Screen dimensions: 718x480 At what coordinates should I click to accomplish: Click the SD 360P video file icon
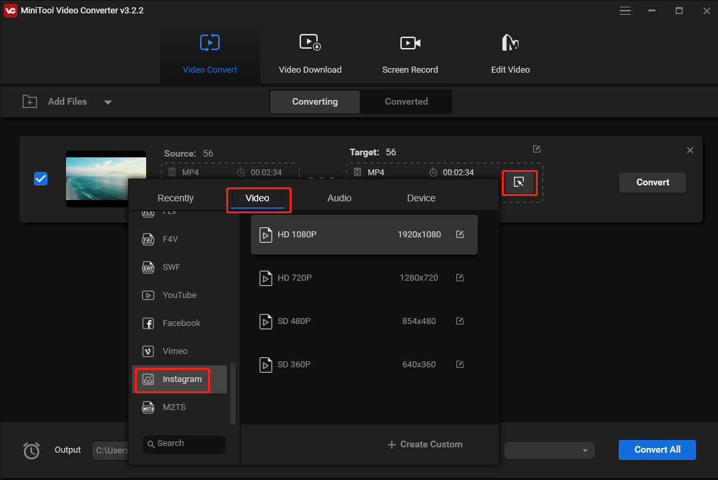tap(266, 365)
